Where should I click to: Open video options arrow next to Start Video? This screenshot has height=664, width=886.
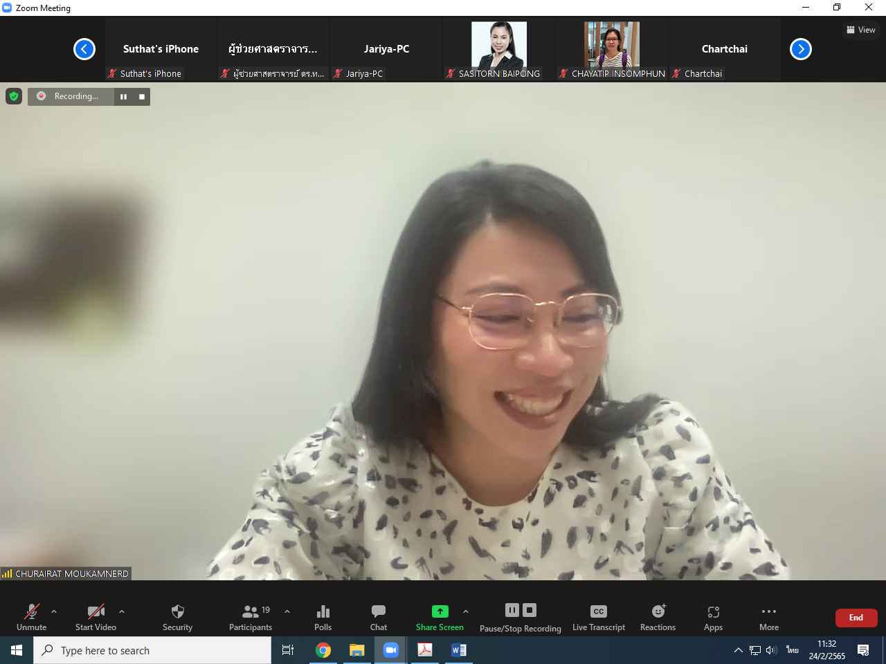[122, 611]
